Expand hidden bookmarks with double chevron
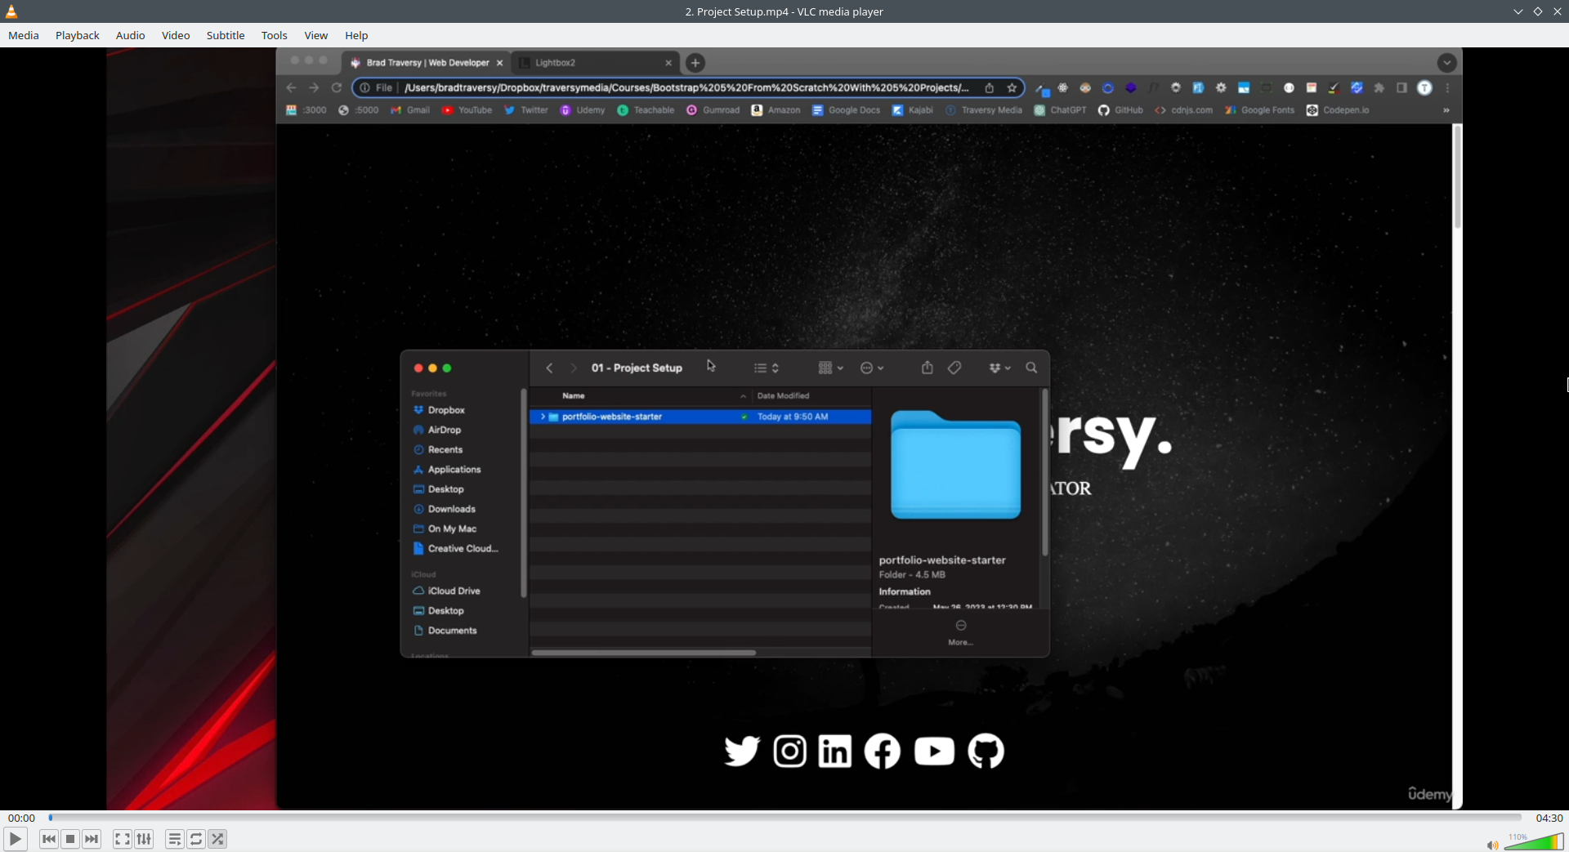The image size is (1569, 852). click(1446, 110)
